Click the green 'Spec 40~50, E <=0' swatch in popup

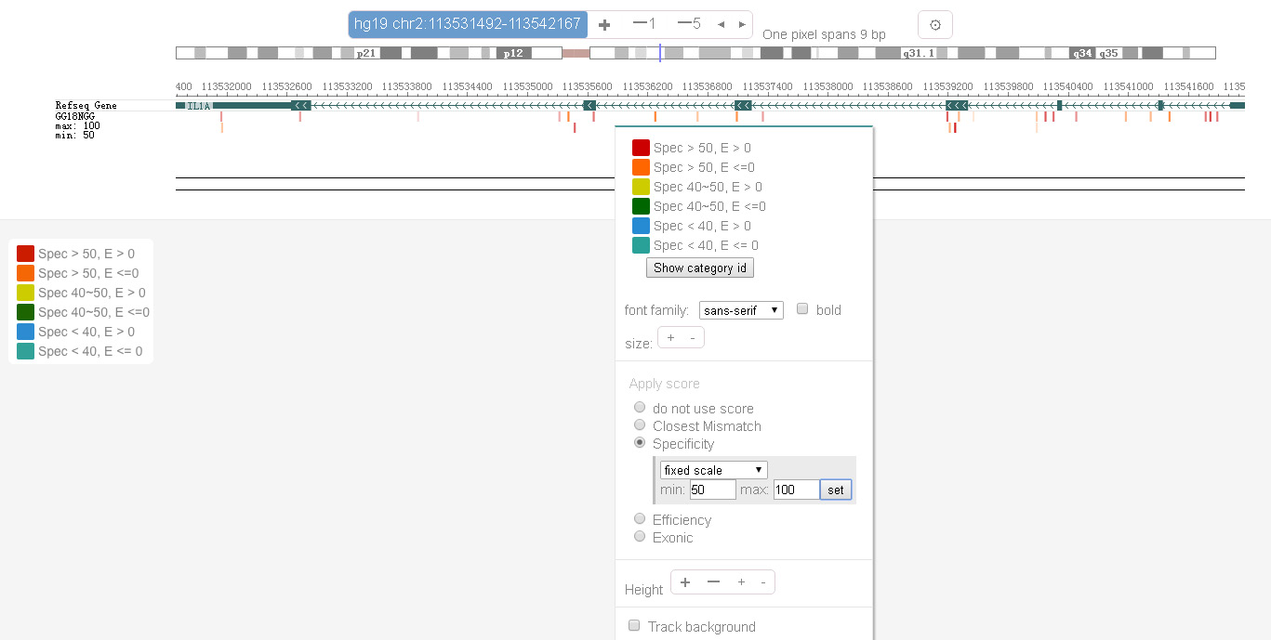pos(641,206)
